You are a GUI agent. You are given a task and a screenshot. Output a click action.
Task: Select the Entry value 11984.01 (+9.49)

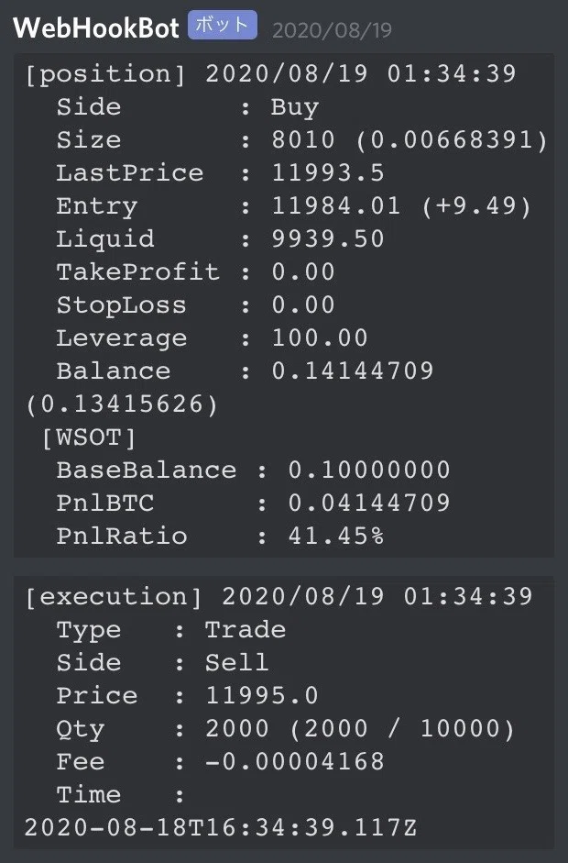[x=401, y=205]
